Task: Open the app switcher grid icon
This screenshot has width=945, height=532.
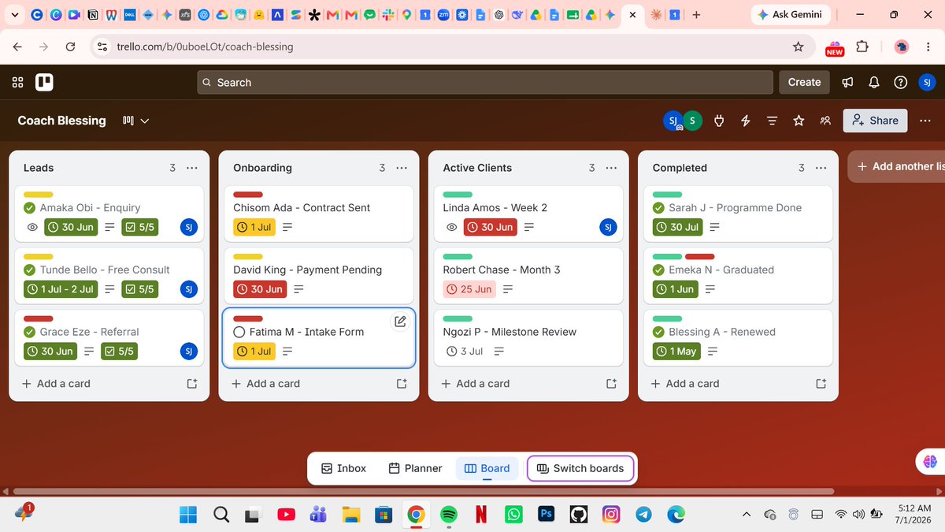Action: (17, 82)
